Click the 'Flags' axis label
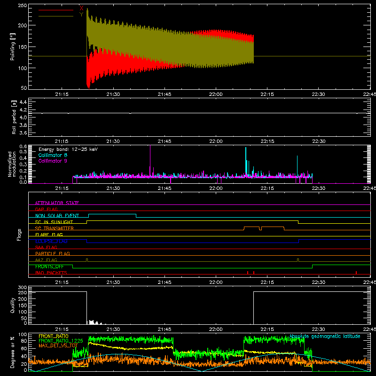This screenshot has width=376, height=376. pyautogui.click(x=19, y=235)
